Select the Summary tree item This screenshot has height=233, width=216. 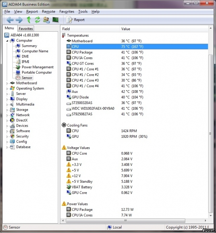click(29, 46)
